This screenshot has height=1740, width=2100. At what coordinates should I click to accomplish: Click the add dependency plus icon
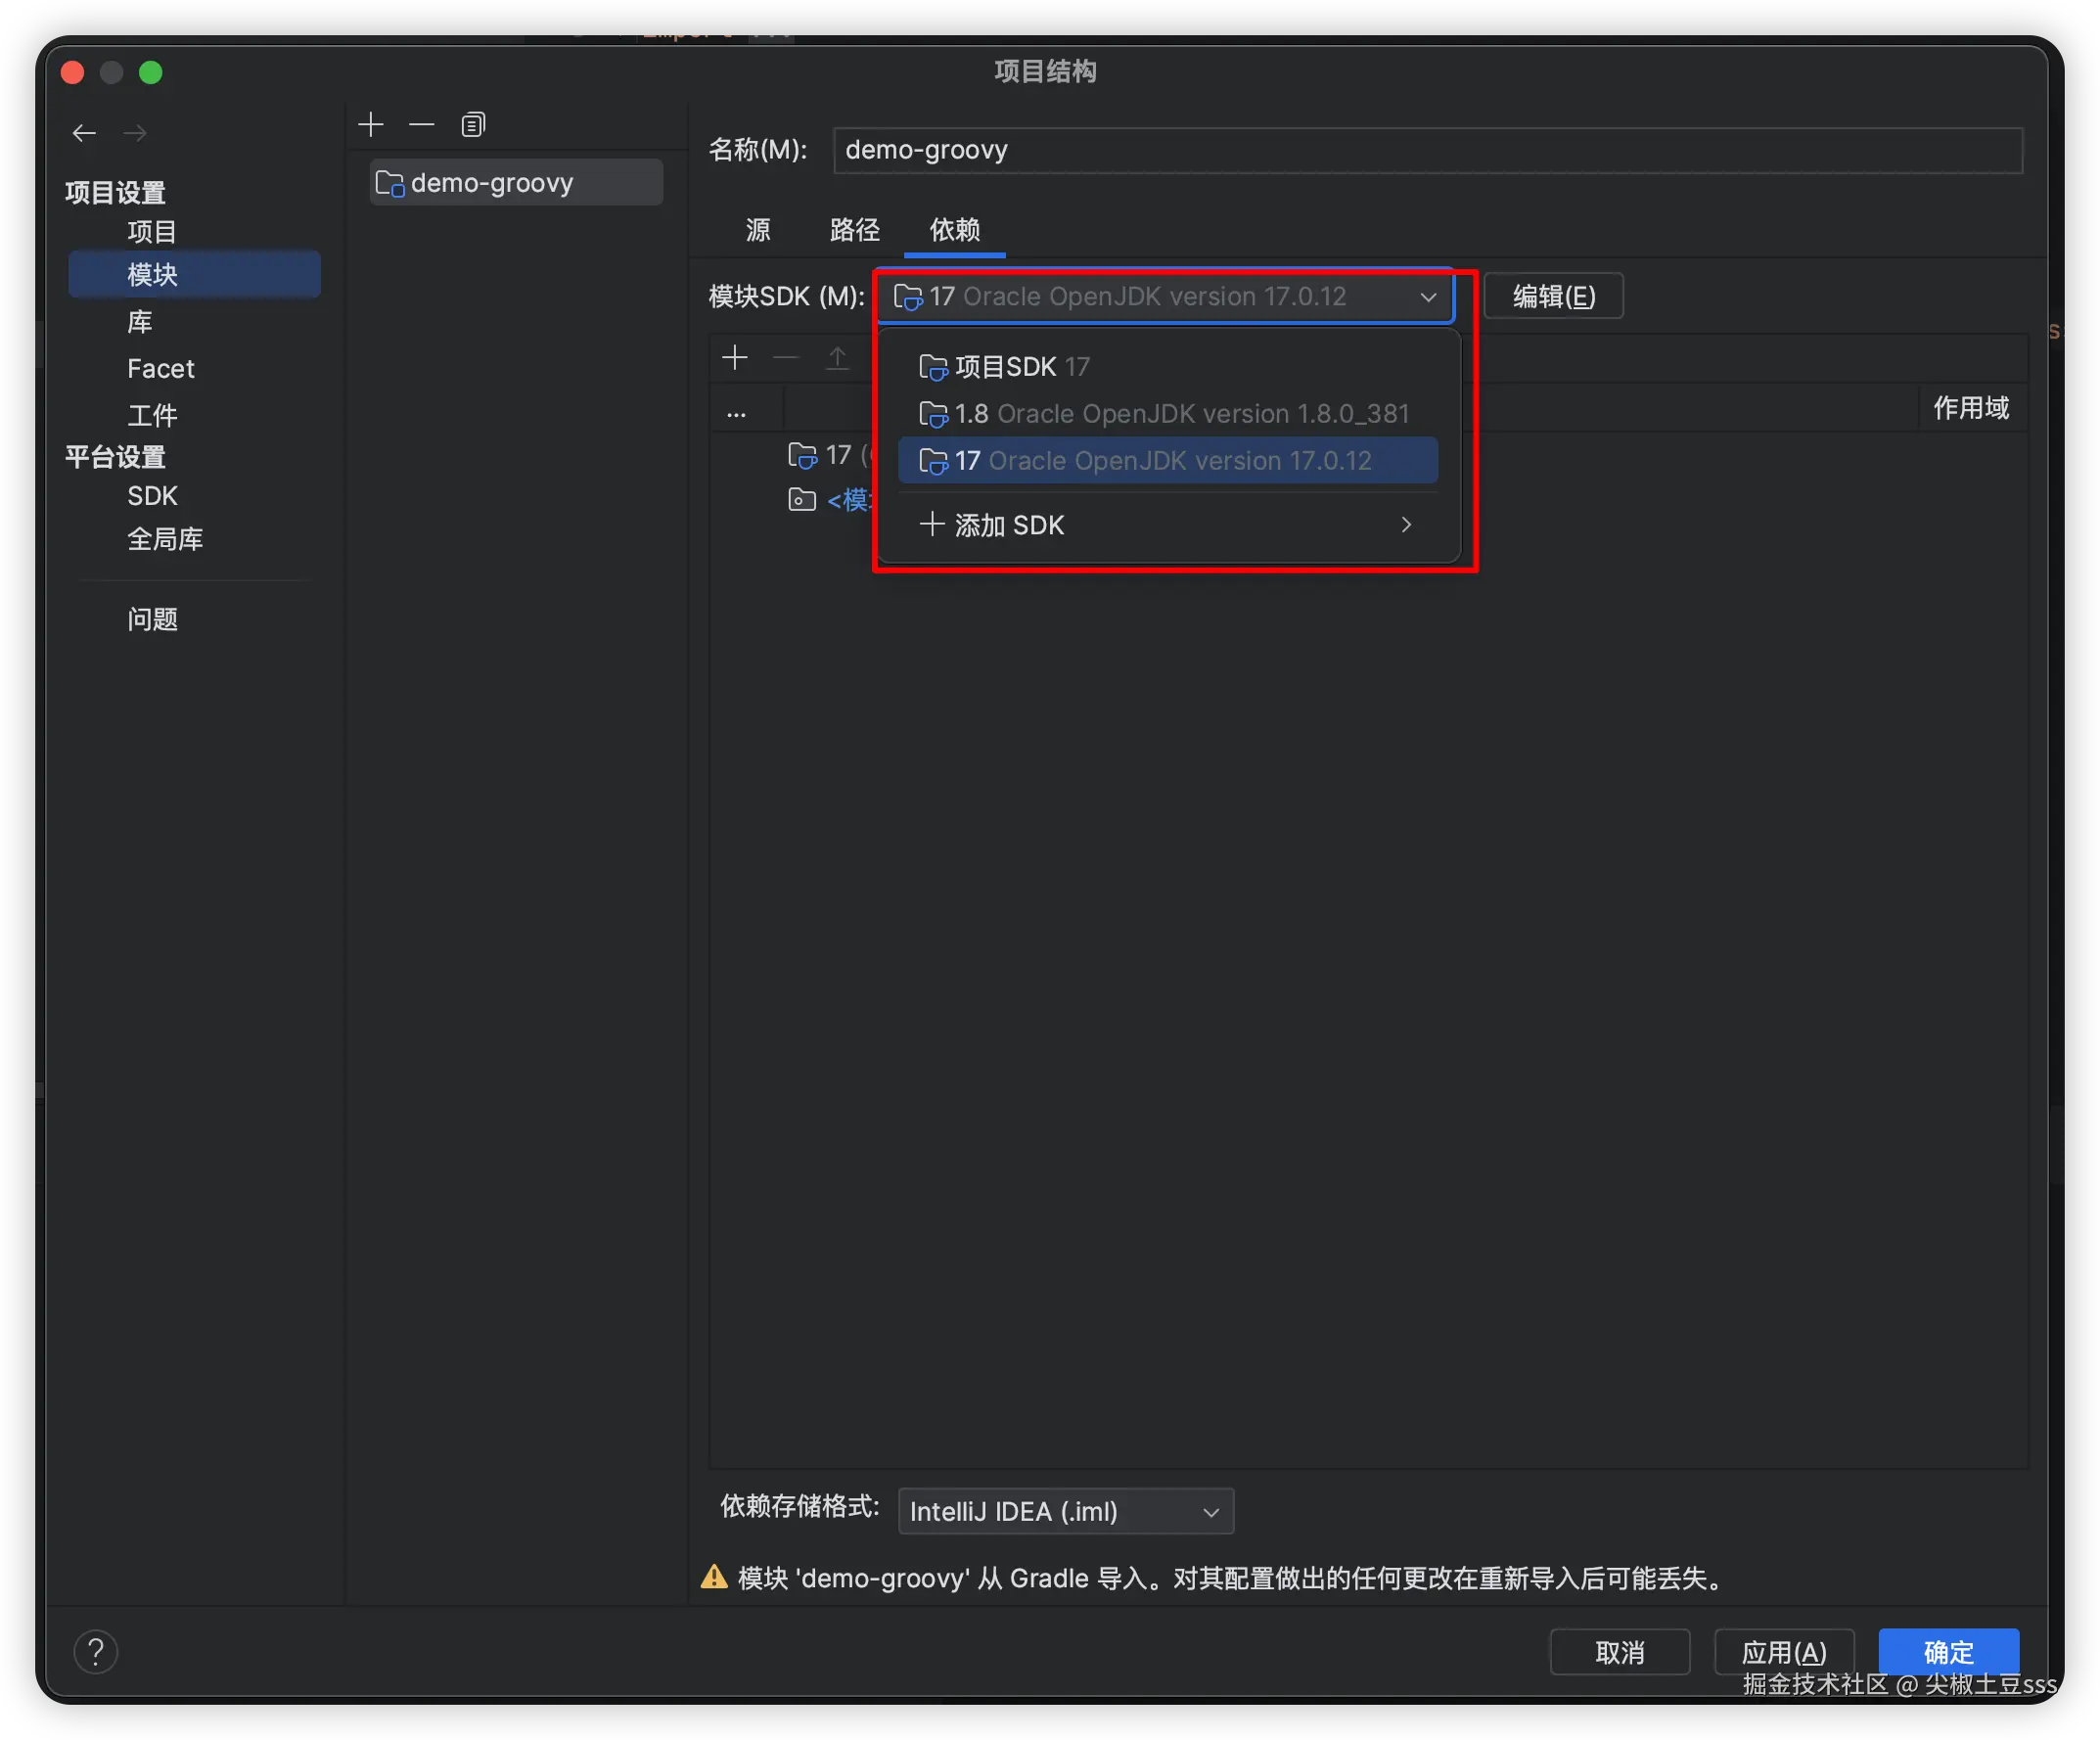[x=735, y=358]
